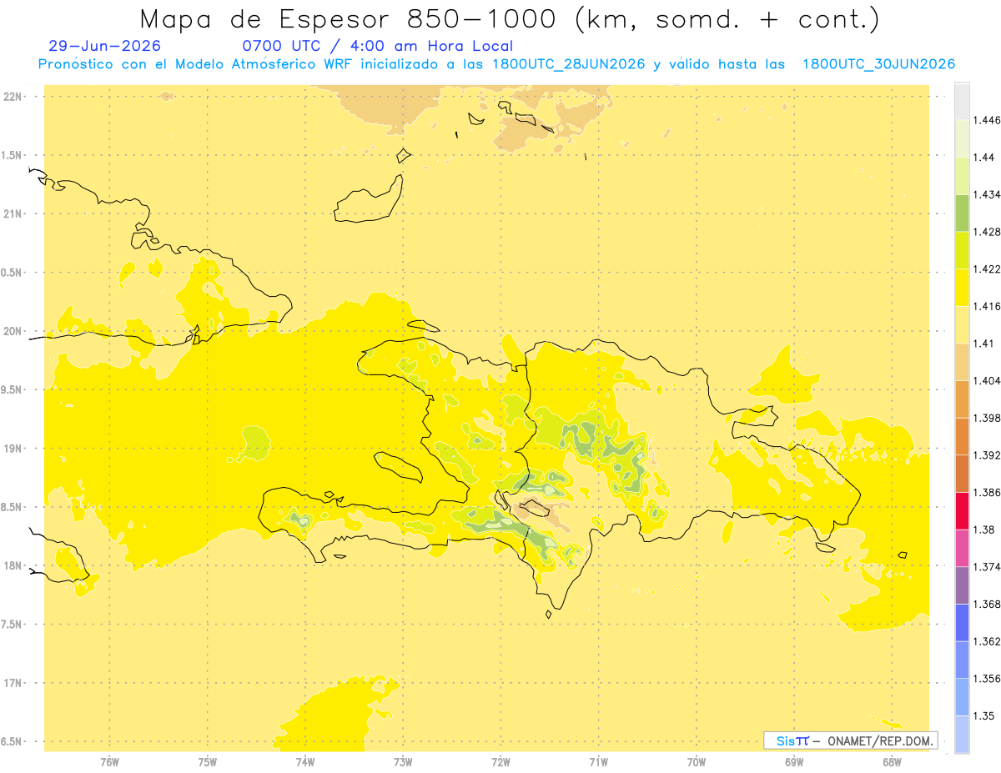Image resolution: width=1001 pixels, height=773 pixels.
Task: Click the "74W" longitude label
Action: [x=305, y=762]
